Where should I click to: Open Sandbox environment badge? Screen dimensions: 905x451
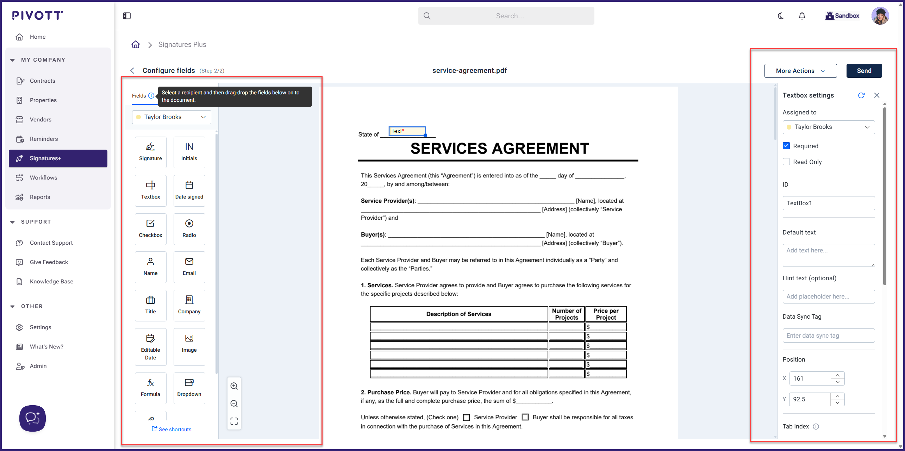click(x=842, y=16)
